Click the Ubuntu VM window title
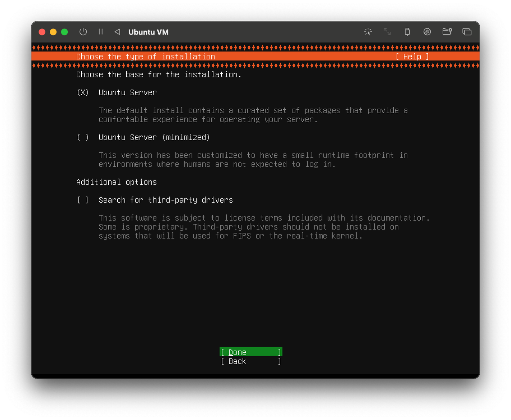The height and width of the screenshot is (420, 511). point(148,32)
